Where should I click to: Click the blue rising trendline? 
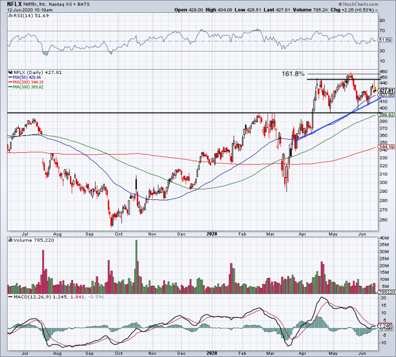(x=338, y=120)
